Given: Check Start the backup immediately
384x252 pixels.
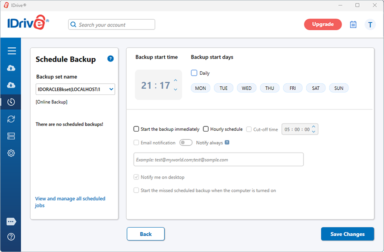Looking at the screenshot, I should (x=137, y=129).
